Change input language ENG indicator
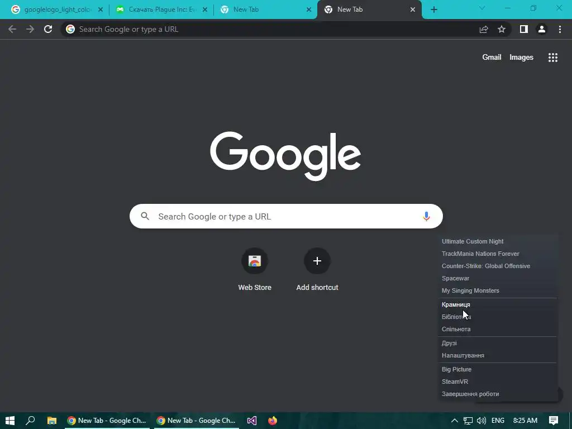The image size is (572, 429). [498, 421]
